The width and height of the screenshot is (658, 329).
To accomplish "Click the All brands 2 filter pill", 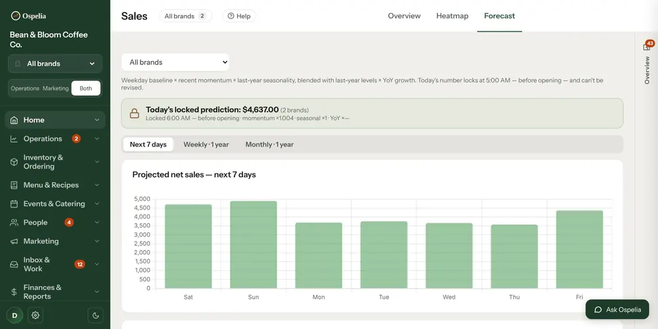I will click(185, 16).
